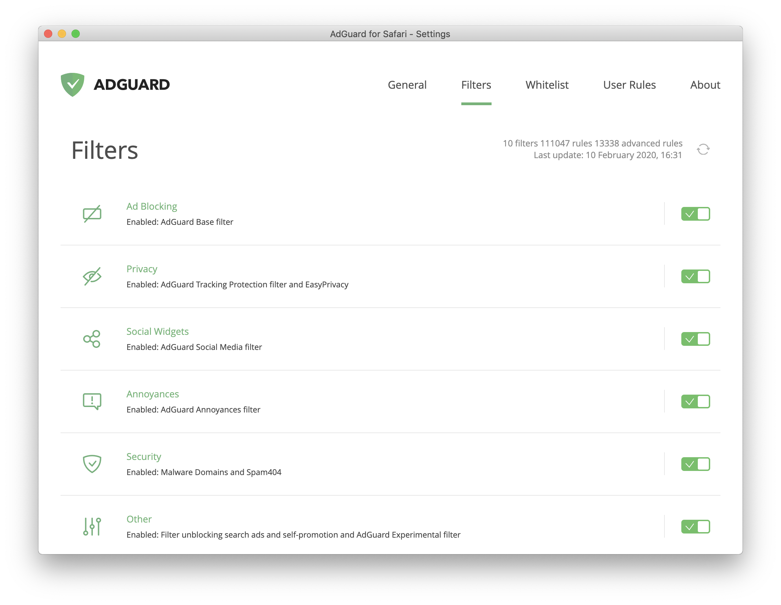
Task: Click the Ad Blocking category icon
Action: 93,214
